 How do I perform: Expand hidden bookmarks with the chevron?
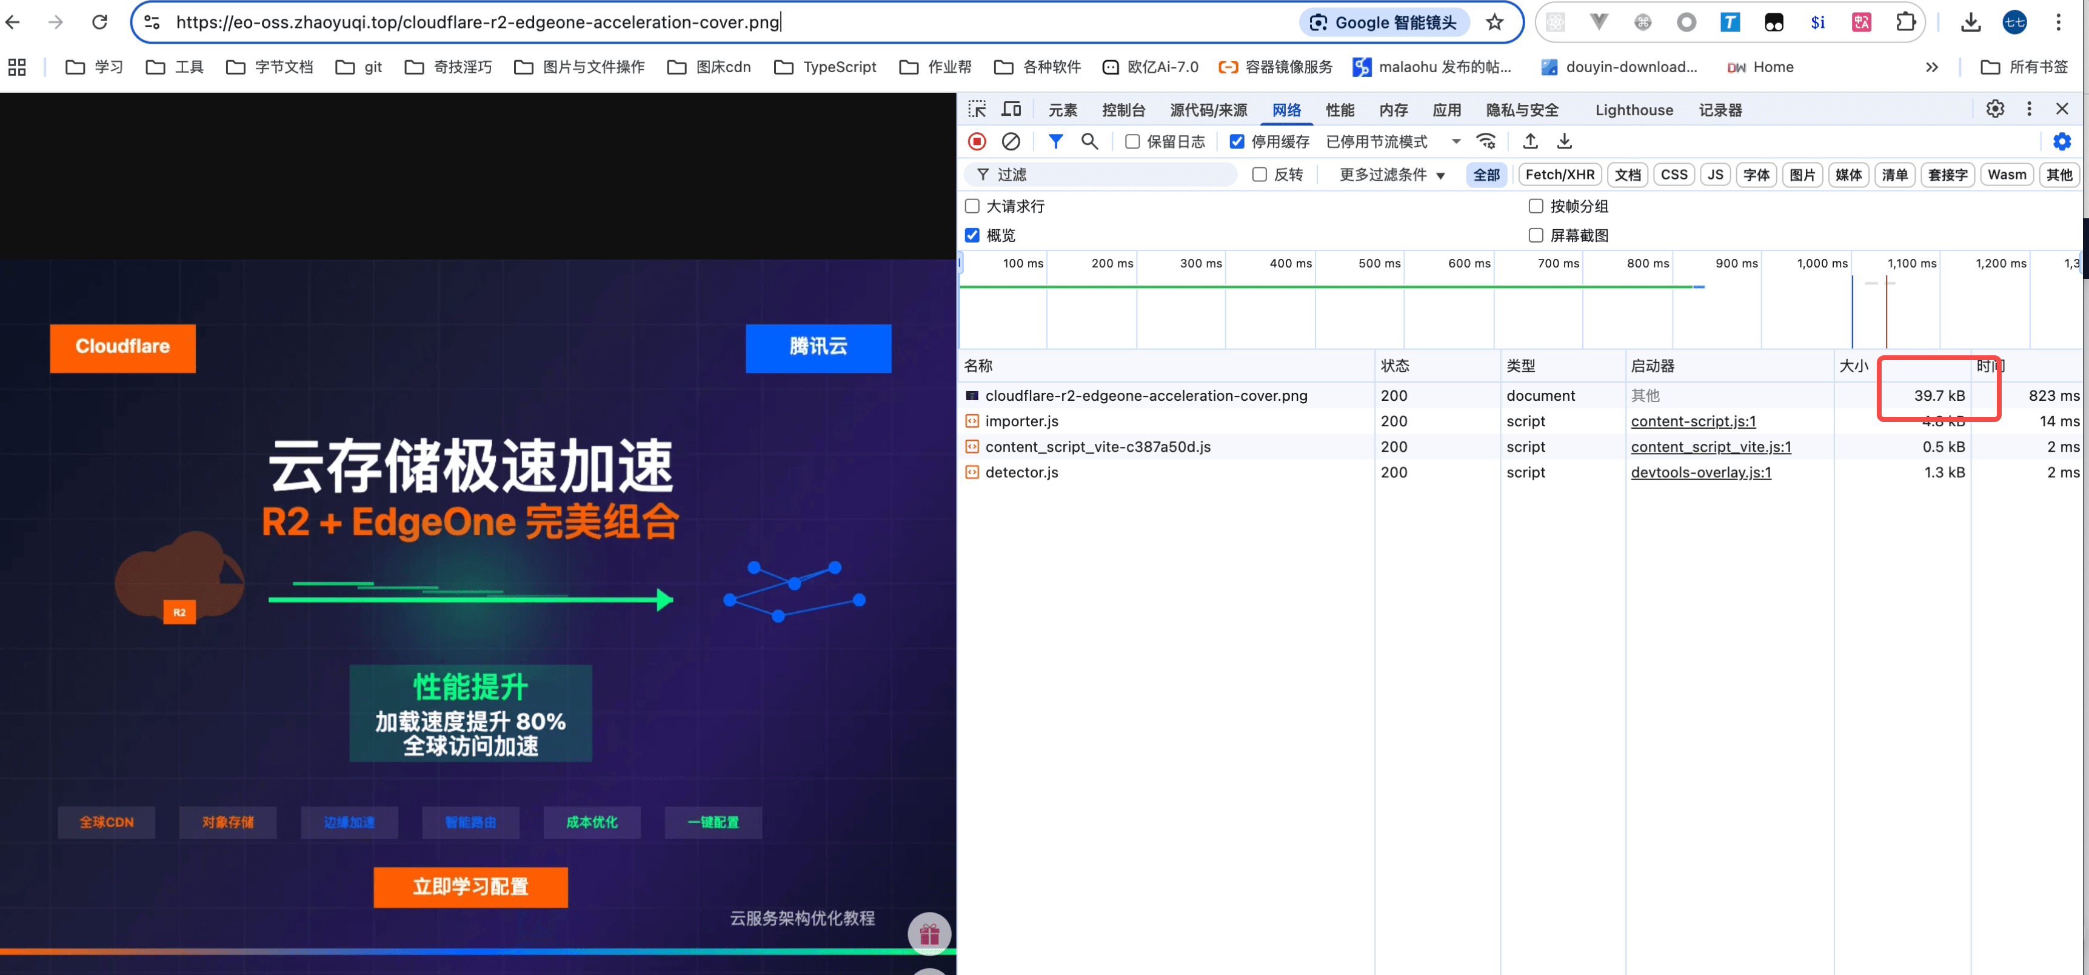pos(1931,67)
